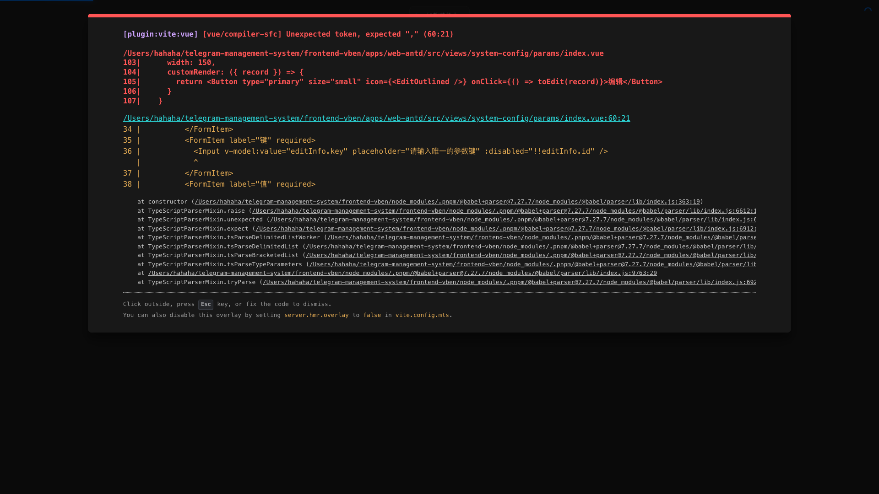Viewport: 879px width, 494px height.
Task: Open tsParseTypeParameters stack trace file link
Action: 532,264
